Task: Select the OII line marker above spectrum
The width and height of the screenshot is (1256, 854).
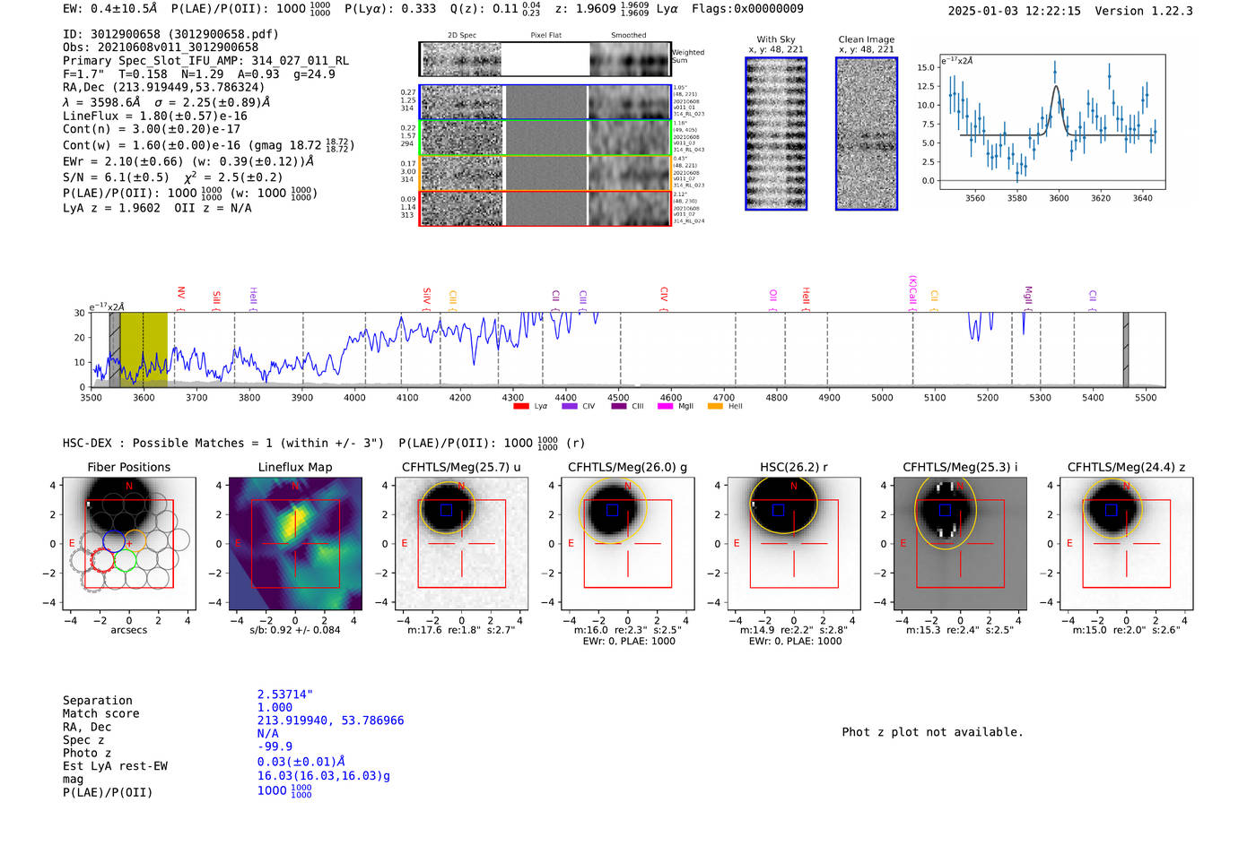Action: coord(773,299)
